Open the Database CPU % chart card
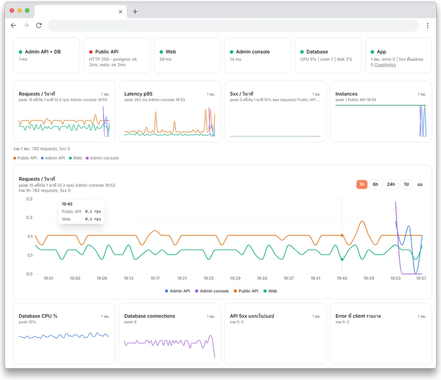 pyautogui.click(x=64, y=334)
